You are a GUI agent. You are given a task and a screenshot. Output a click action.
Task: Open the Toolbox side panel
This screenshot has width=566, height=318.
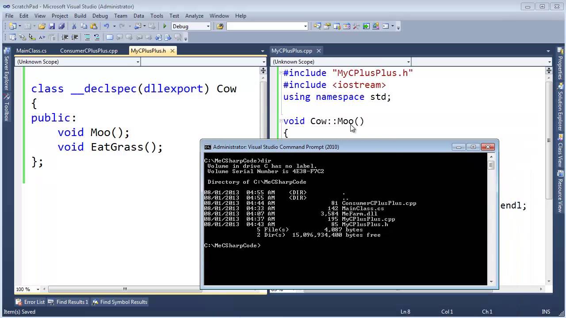(7, 108)
